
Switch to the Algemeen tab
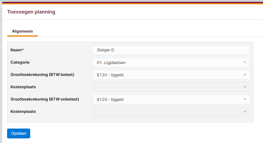[x=22, y=31]
